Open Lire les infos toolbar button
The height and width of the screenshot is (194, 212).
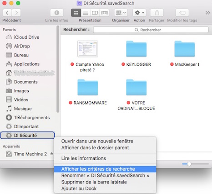[57, 13]
